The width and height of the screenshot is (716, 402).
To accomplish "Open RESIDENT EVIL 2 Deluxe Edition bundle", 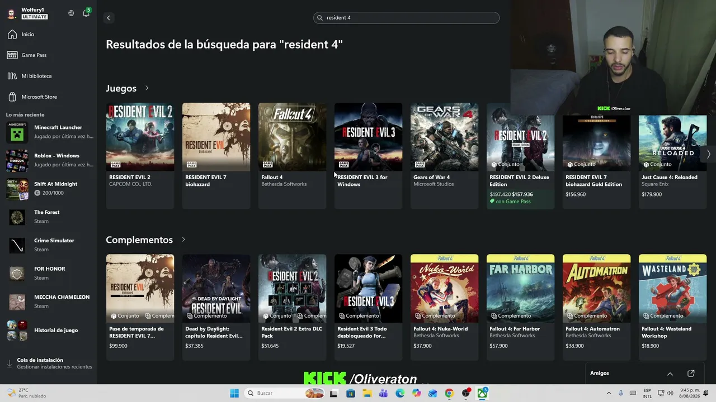I will click(520, 156).
